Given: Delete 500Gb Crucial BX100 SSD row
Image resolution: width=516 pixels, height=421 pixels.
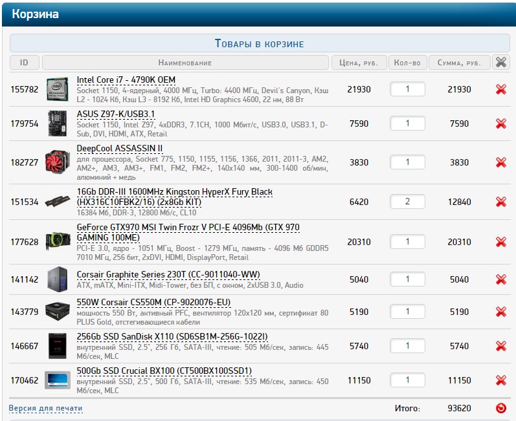Looking at the screenshot, I should pos(501,380).
